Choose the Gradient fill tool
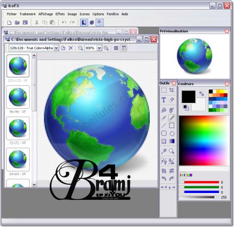Screen dimensions: 234x227 (172, 141)
